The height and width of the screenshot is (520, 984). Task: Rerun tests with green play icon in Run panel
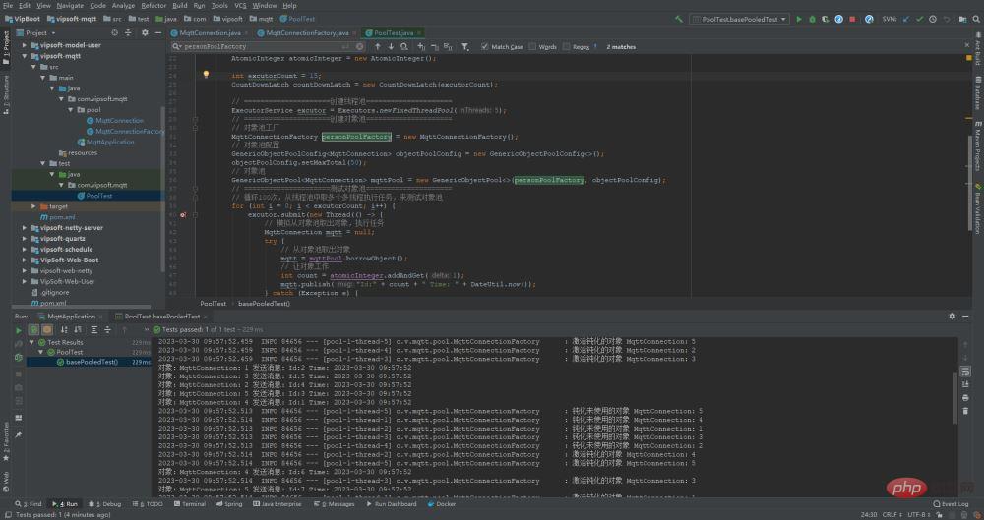pos(18,330)
